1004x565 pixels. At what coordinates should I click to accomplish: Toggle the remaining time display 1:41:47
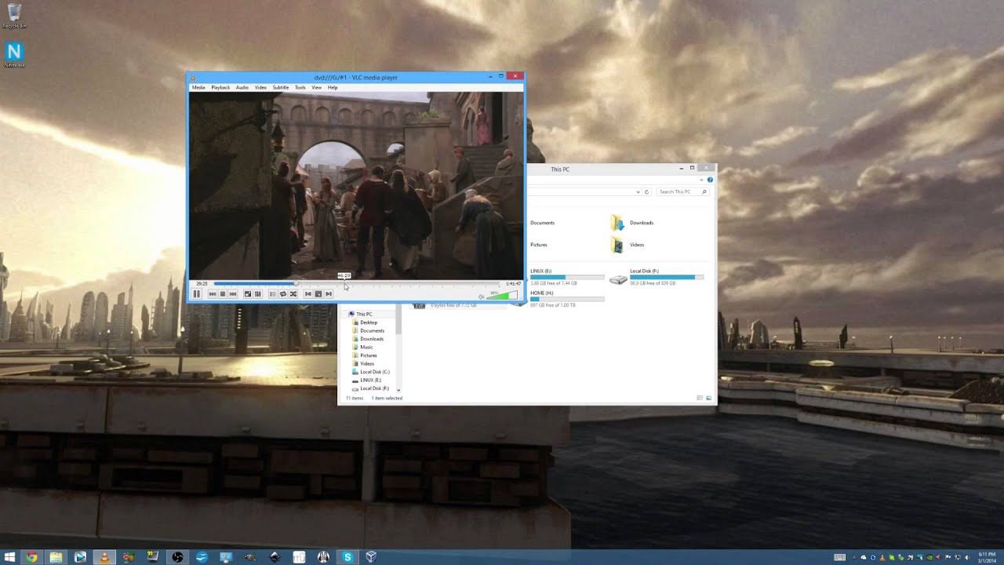(x=513, y=283)
